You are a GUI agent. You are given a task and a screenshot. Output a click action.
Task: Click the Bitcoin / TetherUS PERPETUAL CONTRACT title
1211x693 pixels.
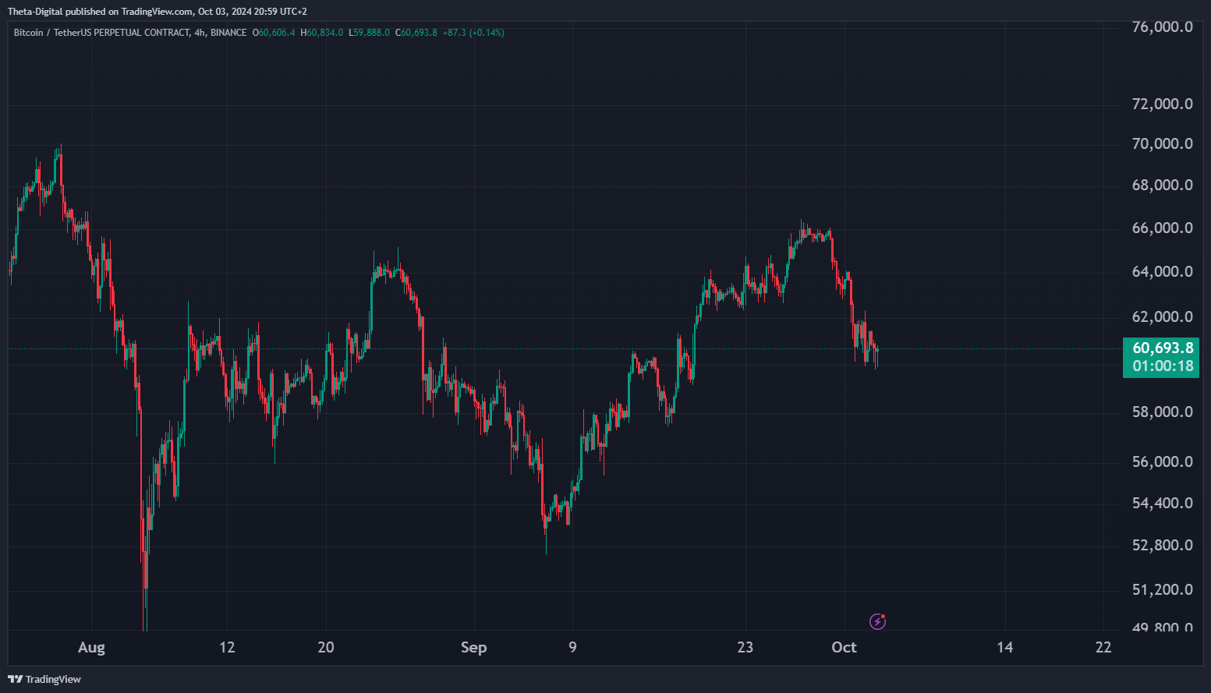pos(101,33)
